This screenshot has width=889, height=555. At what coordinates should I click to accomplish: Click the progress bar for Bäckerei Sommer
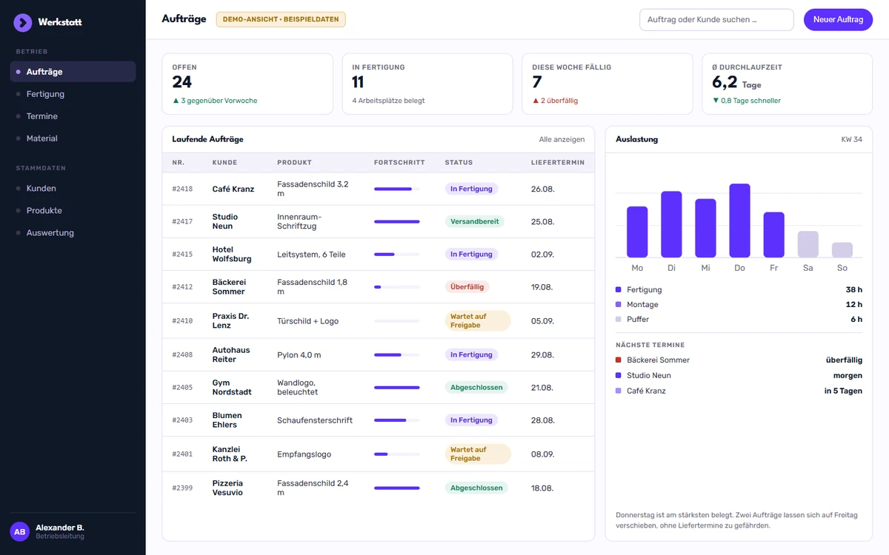click(x=397, y=286)
